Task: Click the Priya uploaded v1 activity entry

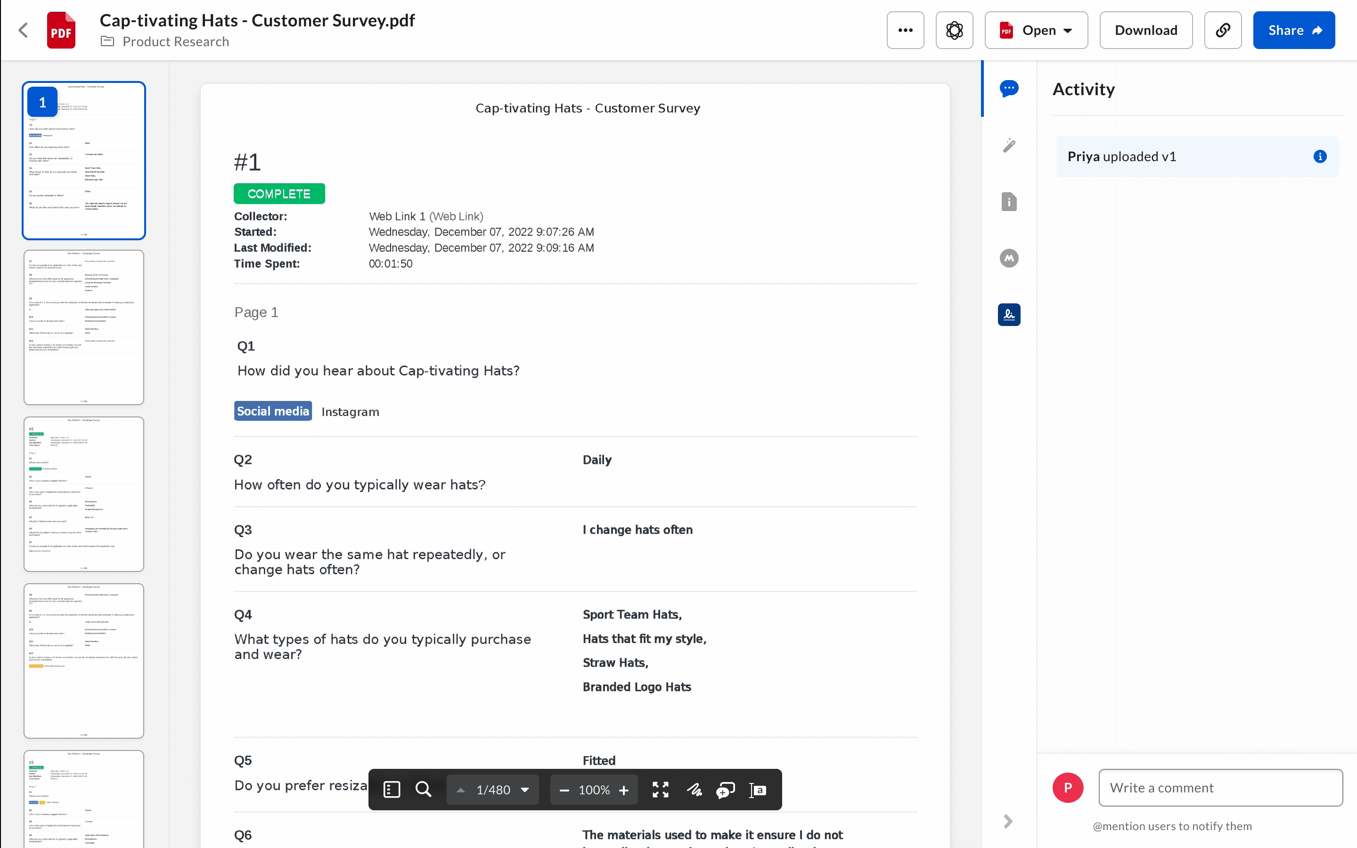Action: tap(1197, 156)
